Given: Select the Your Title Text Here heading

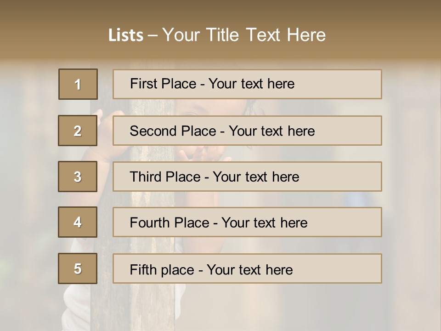Looking at the screenshot, I should click(244, 35).
